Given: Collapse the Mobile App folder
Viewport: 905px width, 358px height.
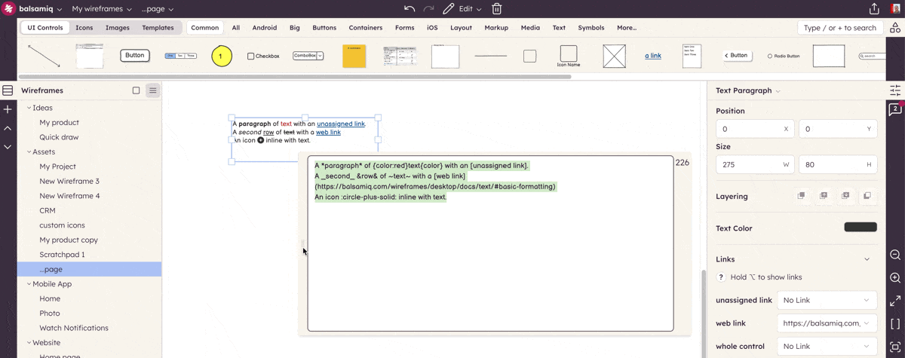Looking at the screenshot, I should click(x=29, y=284).
